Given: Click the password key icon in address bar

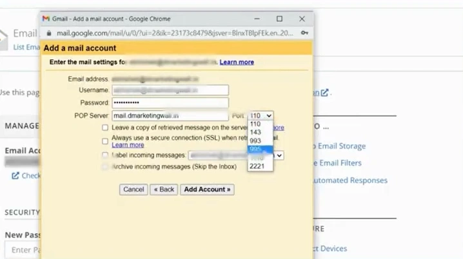Looking at the screenshot, I should [x=304, y=33].
